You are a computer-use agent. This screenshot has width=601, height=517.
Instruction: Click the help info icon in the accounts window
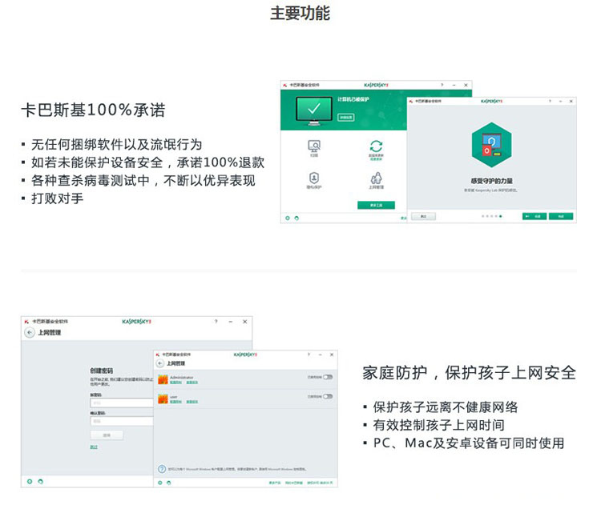click(162, 469)
